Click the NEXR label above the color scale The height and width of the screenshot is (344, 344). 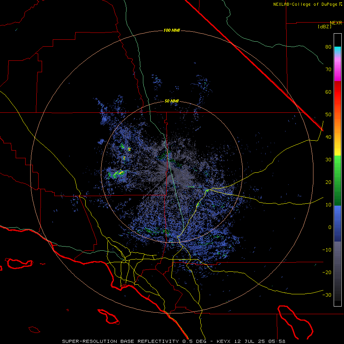336,23
